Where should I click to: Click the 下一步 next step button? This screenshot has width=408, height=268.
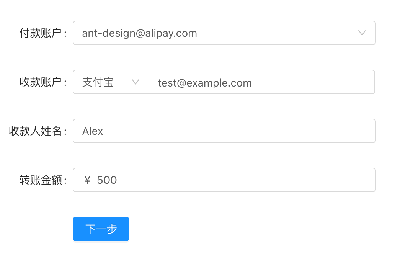[x=101, y=229]
